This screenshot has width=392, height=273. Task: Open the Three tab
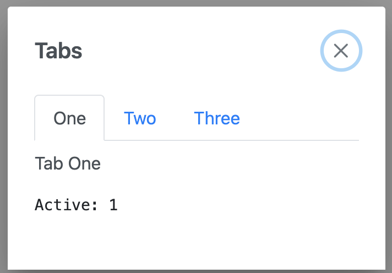217,118
